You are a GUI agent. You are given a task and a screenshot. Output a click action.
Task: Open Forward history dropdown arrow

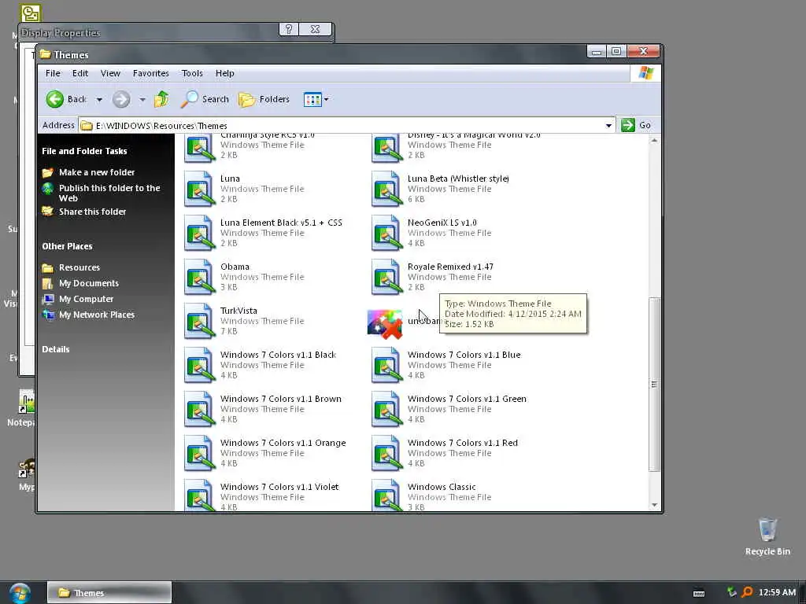point(142,100)
